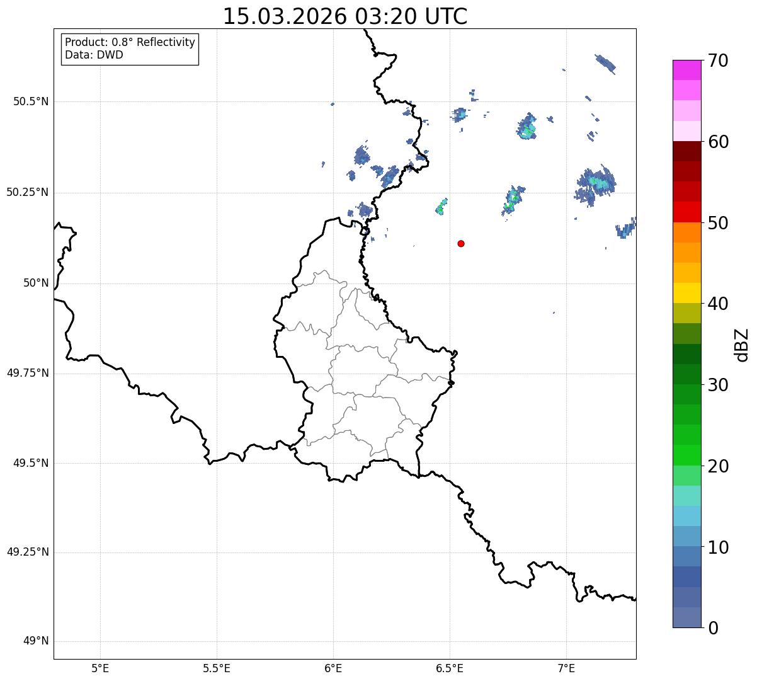Image resolution: width=757 pixels, height=681 pixels.
Task: Click the small echo northwest of red marker
Action: coord(441,207)
